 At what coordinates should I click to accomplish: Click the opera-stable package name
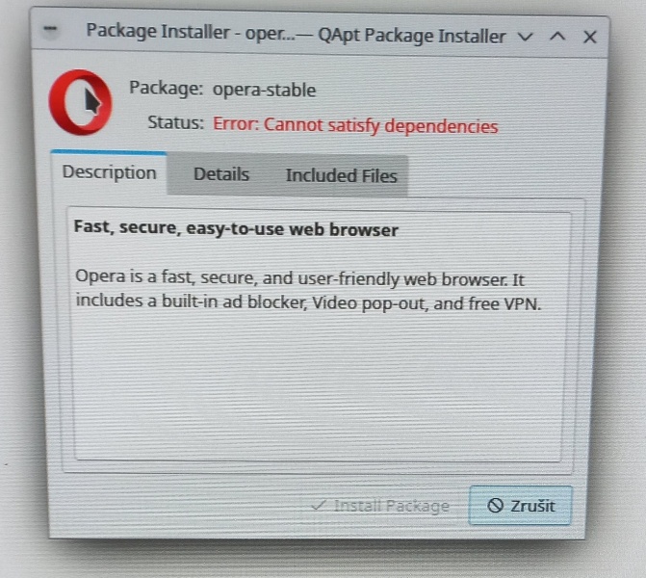coord(264,90)
